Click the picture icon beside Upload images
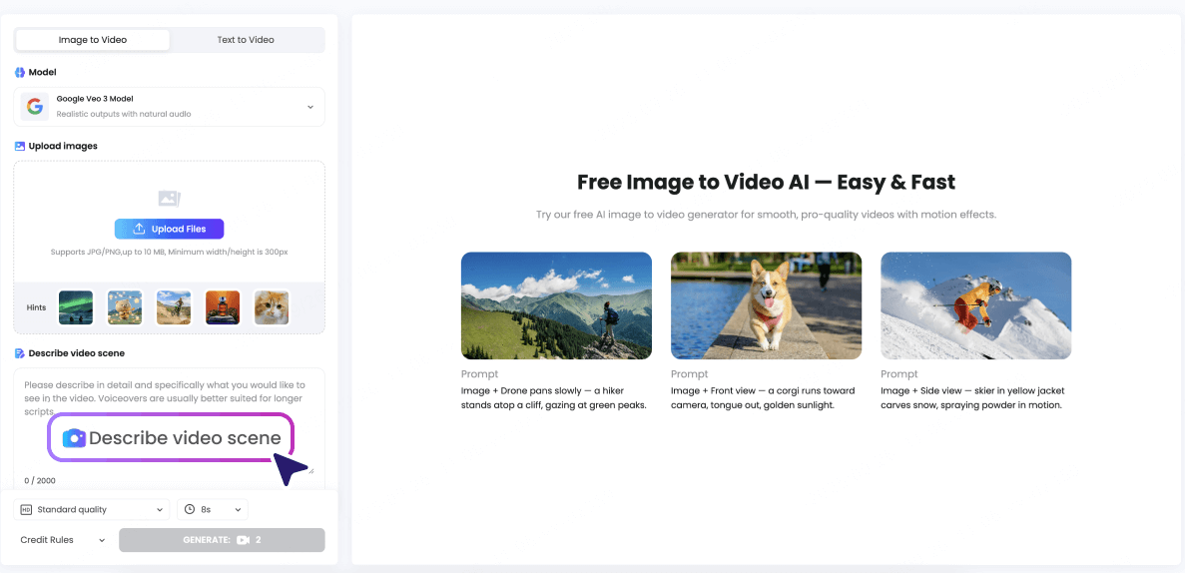The width and height of the screenshot is (1185, 573). pos(20,146)
